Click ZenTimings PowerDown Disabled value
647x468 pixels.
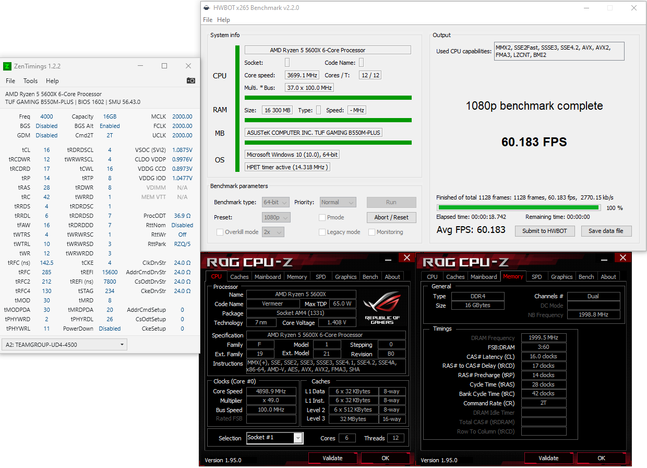click(x=110, y=329)
